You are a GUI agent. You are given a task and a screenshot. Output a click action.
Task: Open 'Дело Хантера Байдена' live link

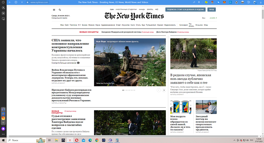coord(166,32)
